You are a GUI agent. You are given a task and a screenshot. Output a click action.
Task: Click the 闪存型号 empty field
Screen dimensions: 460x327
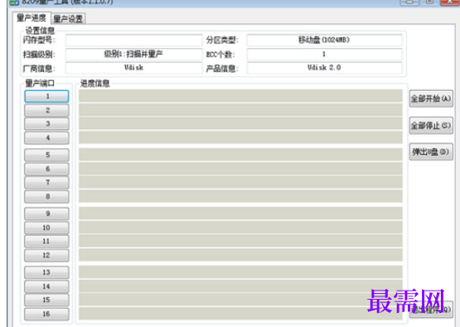click(133, 40)
